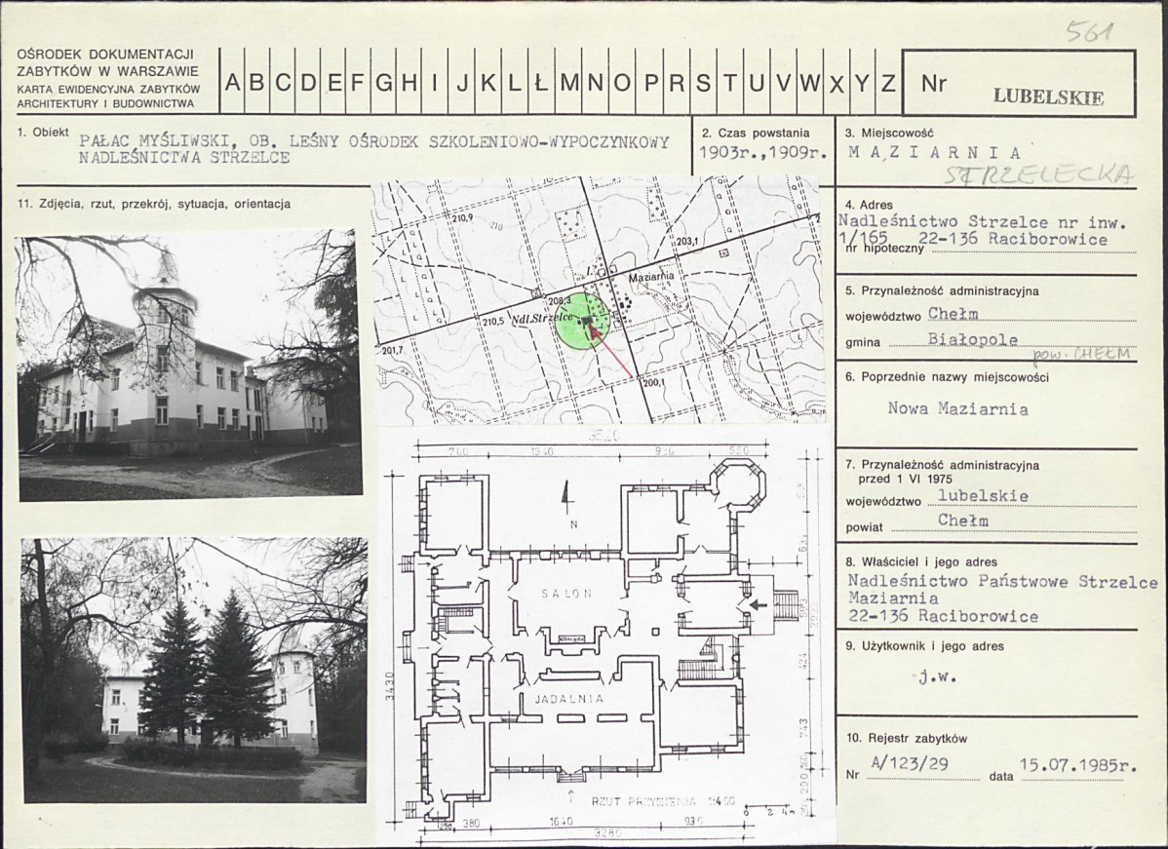This screenshot has height=849, width=1168.
Task: Click the green circle marker on the map
Action: pos(583,321)
